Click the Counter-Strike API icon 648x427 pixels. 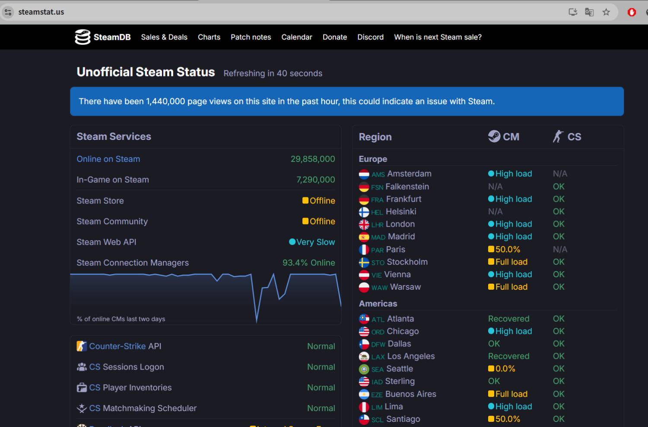coord(82,346)
